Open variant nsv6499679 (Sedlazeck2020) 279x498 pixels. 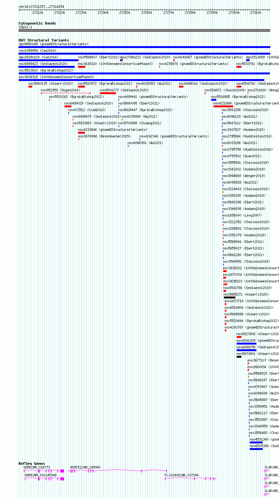(x=97, y=116)
